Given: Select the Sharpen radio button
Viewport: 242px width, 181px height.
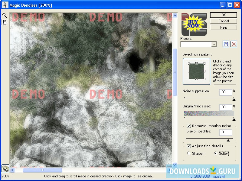Looking at the screenshot, I should 189,154.
